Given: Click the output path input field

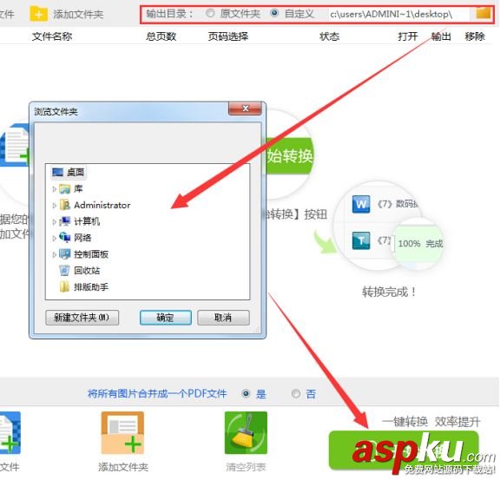Looking at the screenshot, I should coord(399,14).
